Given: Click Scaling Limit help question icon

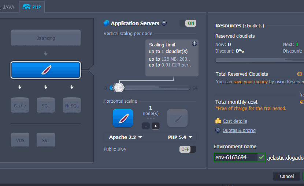Looking at the screenshot, I should click(194, 43).
